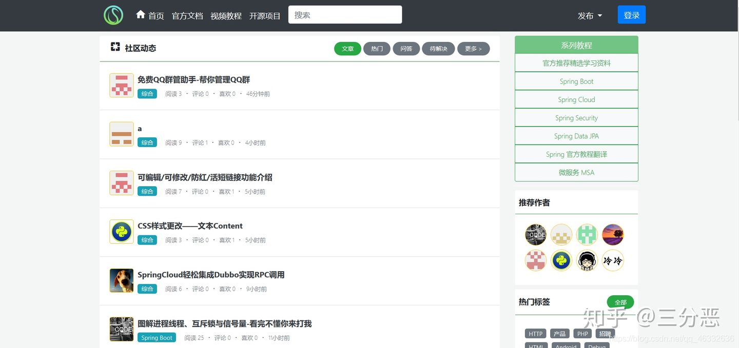
Task: Switch to the 问答 tab
Action: pyautogui.click(x=406, y=49)
